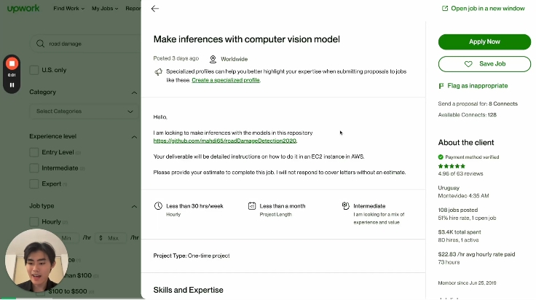Viewport: 544px width, 300px height.
Task: Check the Entry Level experience filter
Action: (33, 152)
